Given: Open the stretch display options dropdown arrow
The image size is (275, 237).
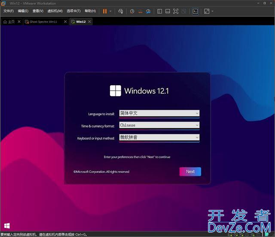Looking at the screenshot, I should pos(212,11).
